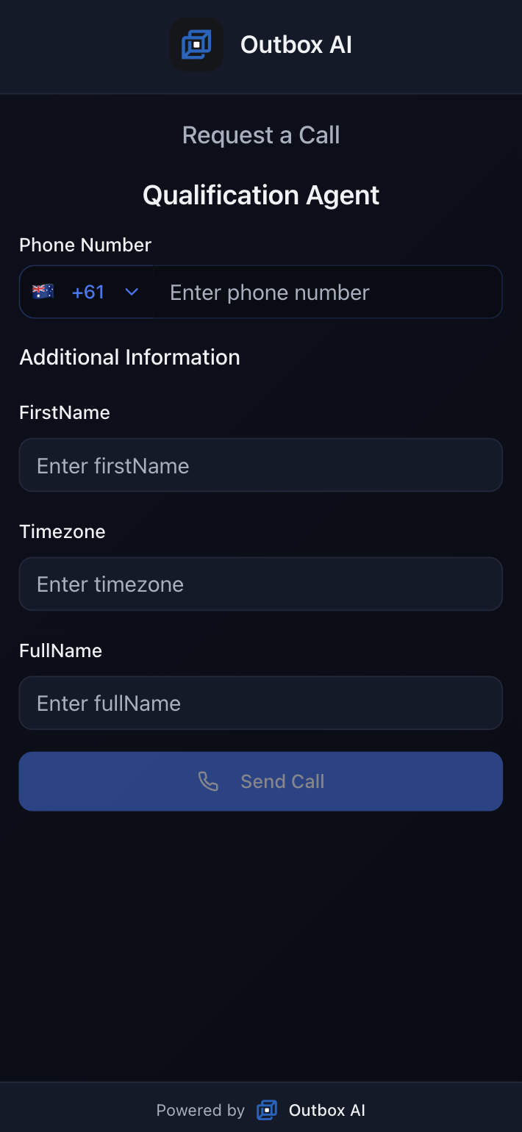Click the Send Call button
Screen dimensions: 522x1132
pyautogui.click(x=261, y=781)
